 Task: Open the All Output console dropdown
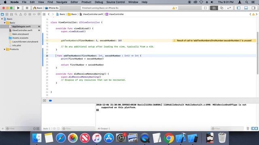coord(104,128)
